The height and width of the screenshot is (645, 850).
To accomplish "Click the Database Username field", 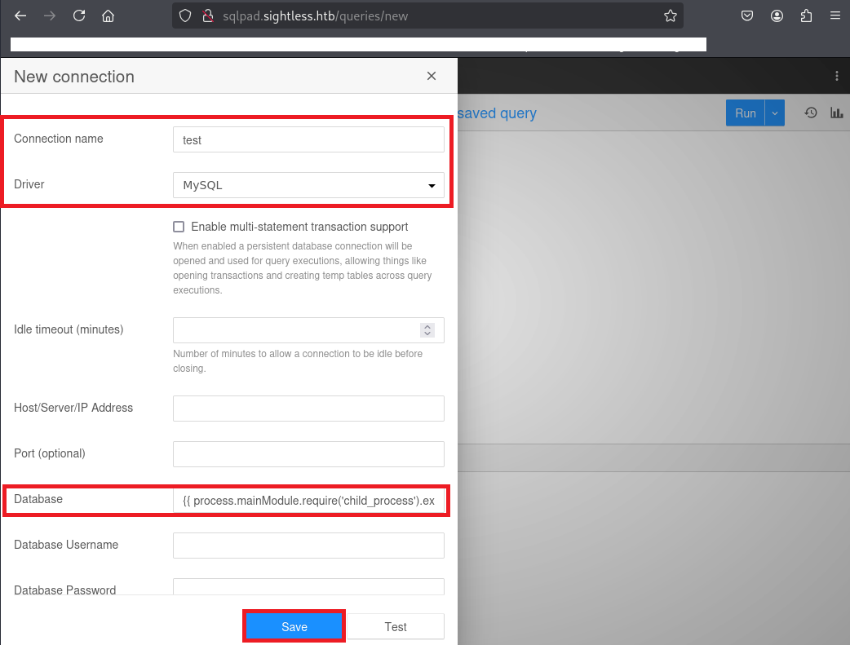I will pos(308,546).
